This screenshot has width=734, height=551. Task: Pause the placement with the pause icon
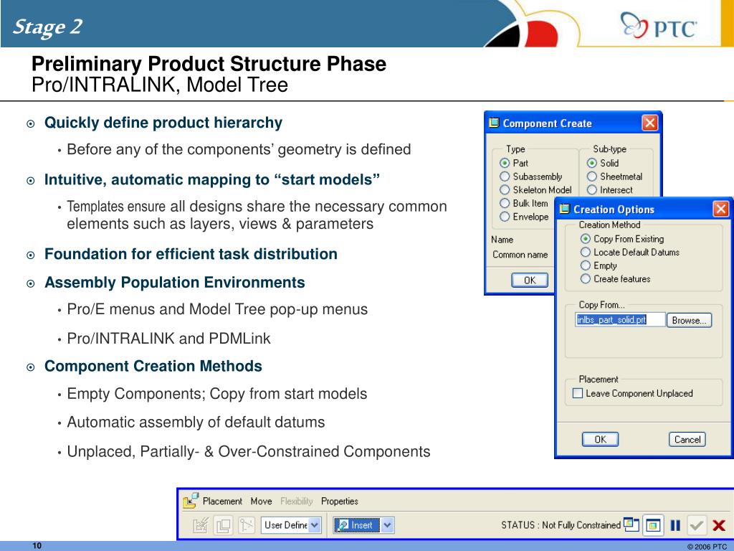coord(675,526)
